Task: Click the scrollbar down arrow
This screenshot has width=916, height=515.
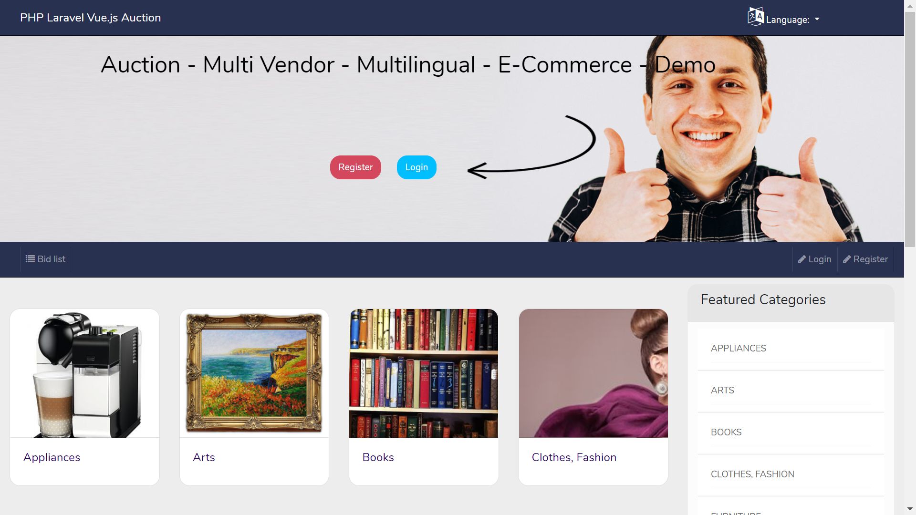Action: click(x=910, y=509)
